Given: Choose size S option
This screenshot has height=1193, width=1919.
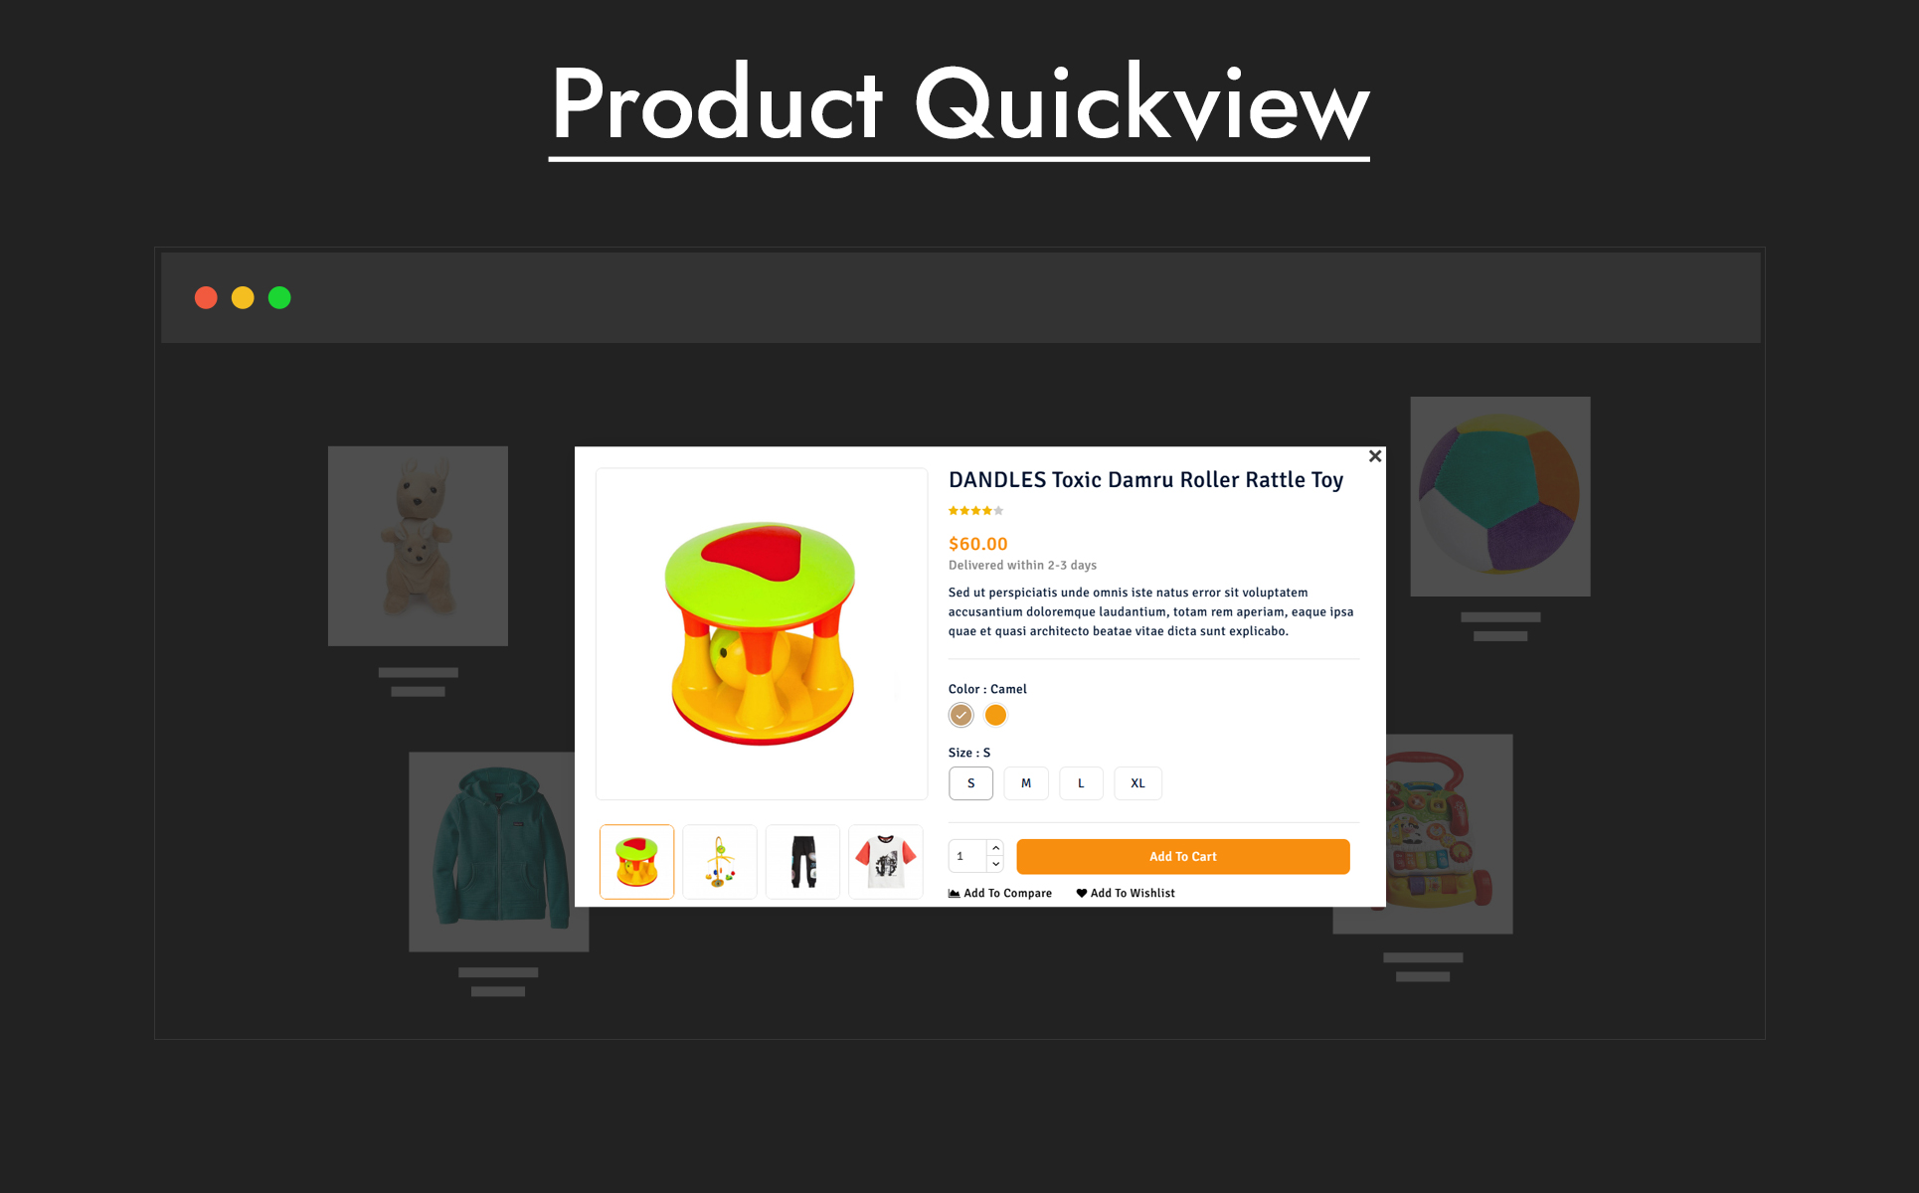Looking at the screenshot, I should click(x=971, y=783).
